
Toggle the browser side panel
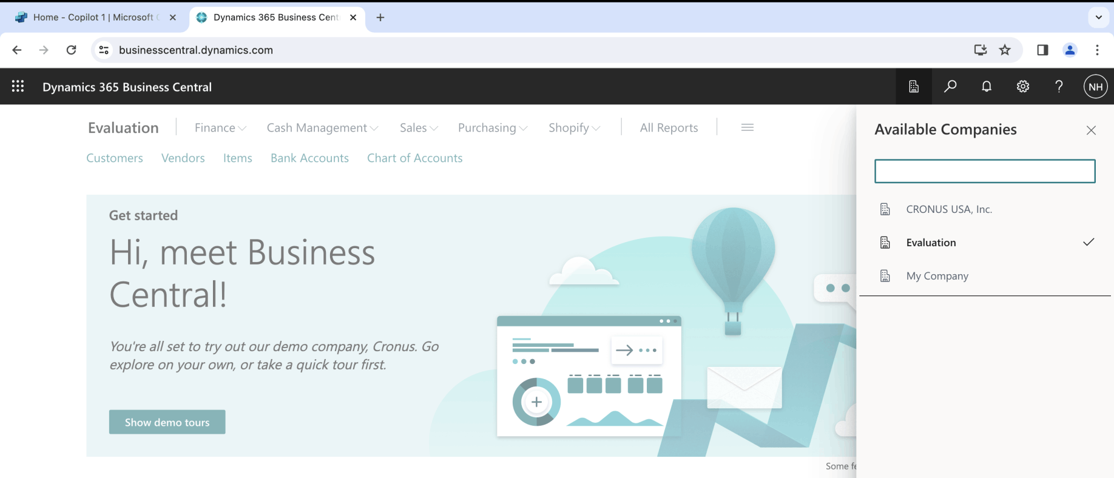coord(1042,50)
